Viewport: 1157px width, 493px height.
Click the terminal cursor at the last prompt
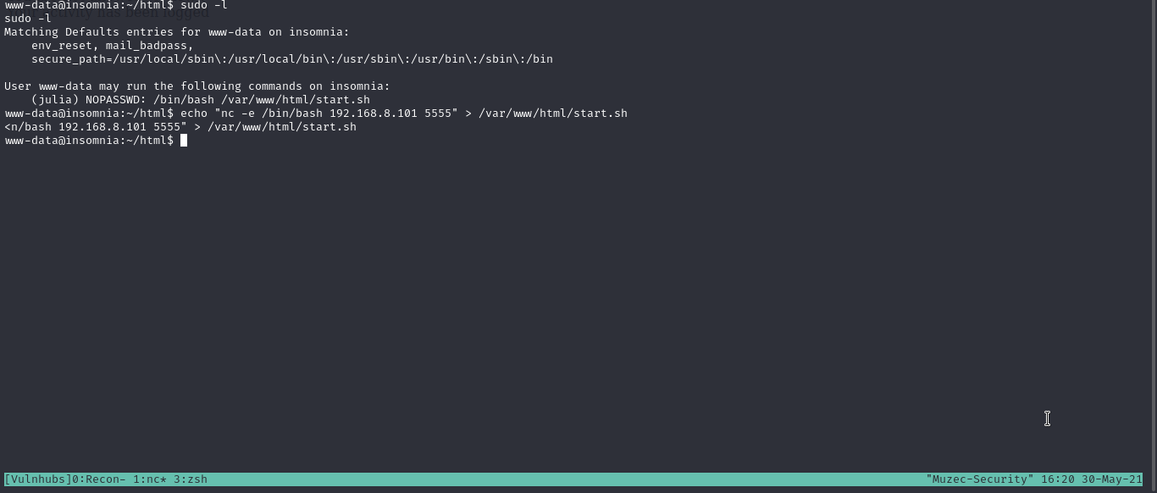[x=184, y=141]
